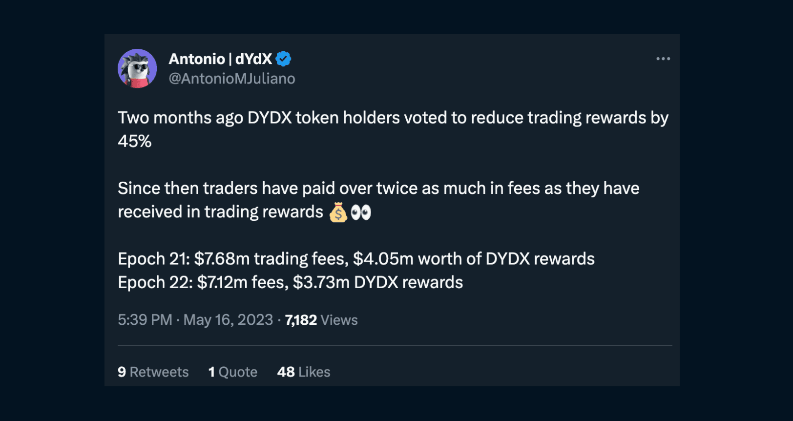View the 7,182 Views count
This screenshot has width=793, height=421.
321,320
